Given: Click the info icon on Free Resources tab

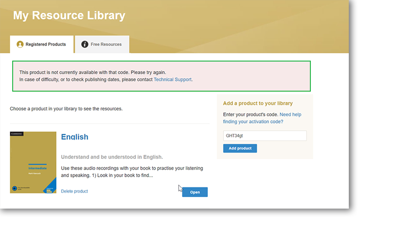Looking at the screenshot, I should tap(85, 44).
